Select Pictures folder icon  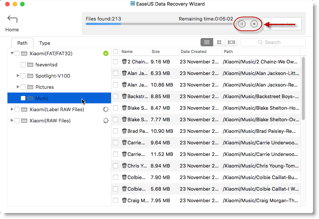[30, 87]
